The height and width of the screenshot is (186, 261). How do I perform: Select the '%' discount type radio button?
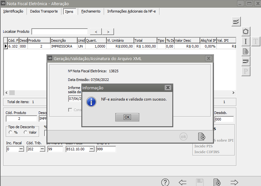11,132
